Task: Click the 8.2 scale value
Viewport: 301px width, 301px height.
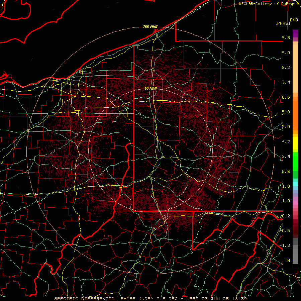Action: coord(286,67)
